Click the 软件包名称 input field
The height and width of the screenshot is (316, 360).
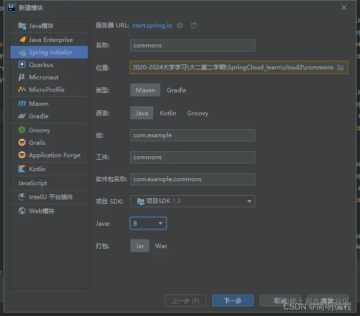tap(193, 179)
